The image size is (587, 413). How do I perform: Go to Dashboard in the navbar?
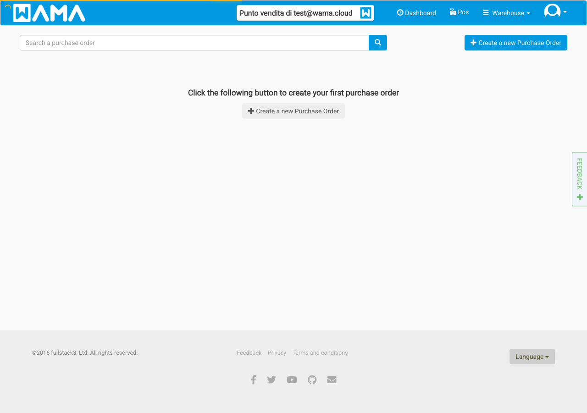pyautogui.click(x=416, y=13)
